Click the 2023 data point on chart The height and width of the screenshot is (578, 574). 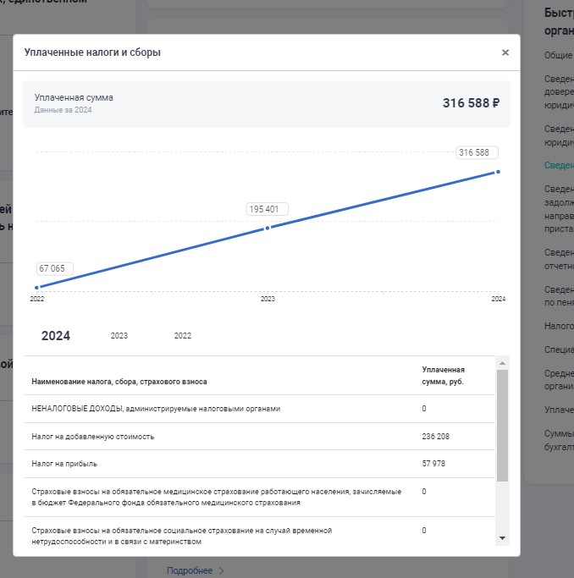coord(268,228)
